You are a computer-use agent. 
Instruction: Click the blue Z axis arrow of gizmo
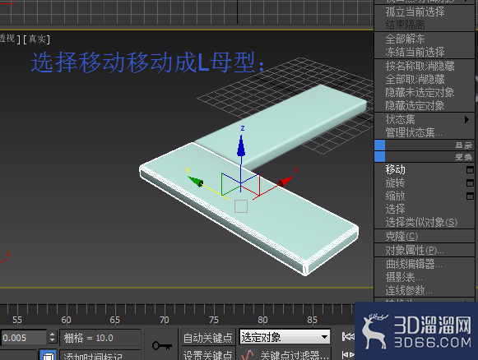(x=241, y=146)
